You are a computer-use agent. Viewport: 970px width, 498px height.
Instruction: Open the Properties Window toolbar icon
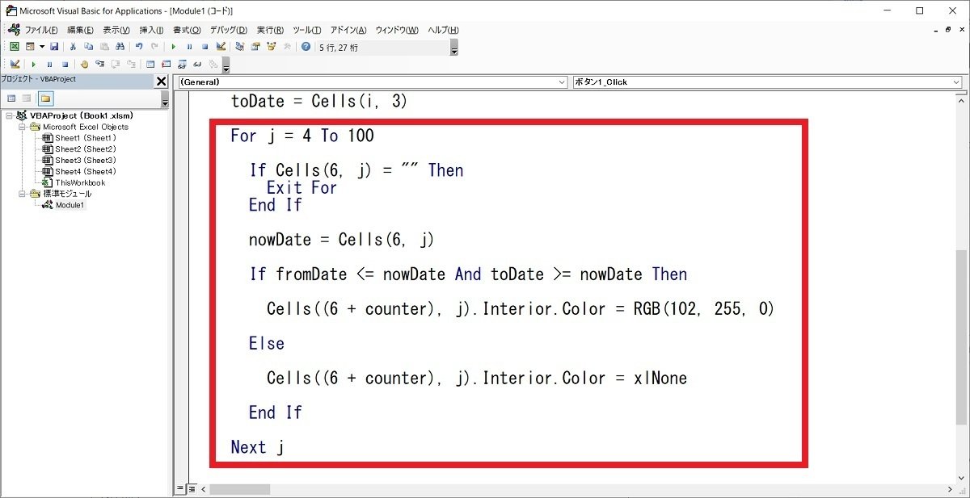click(255, 47)
